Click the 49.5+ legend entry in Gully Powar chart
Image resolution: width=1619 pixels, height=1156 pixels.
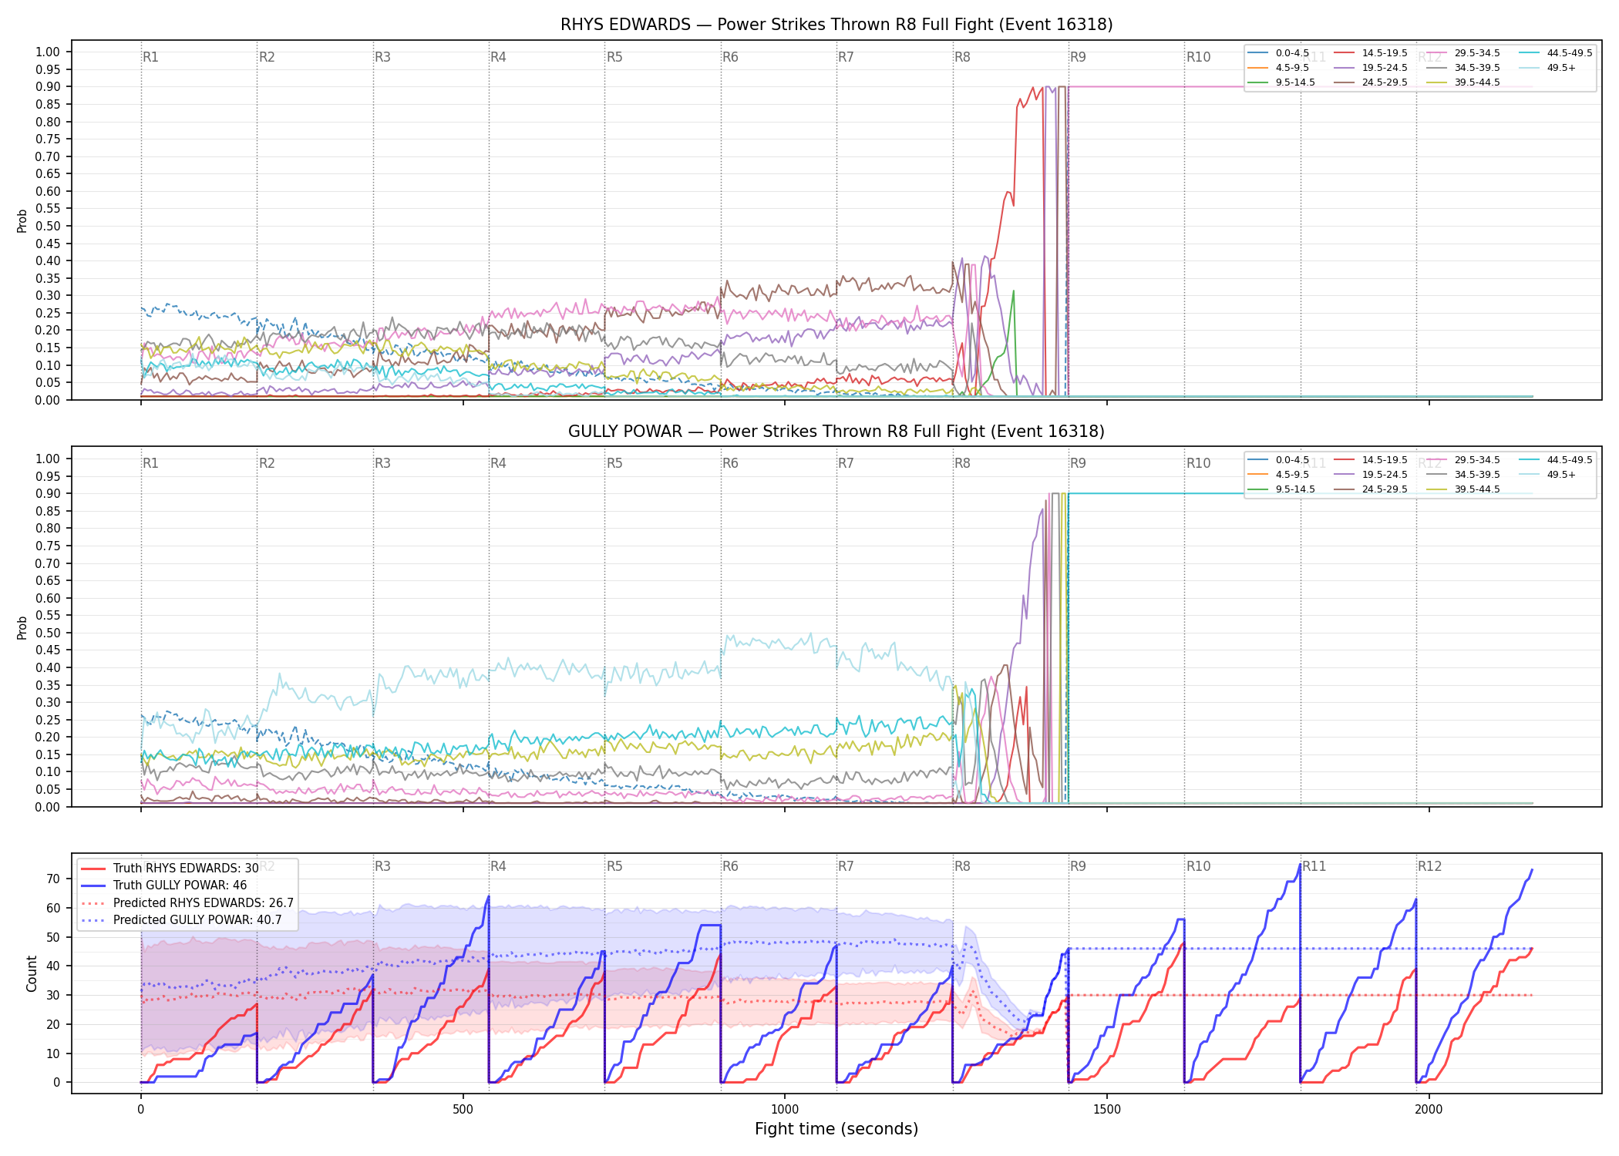(1548, 475)
